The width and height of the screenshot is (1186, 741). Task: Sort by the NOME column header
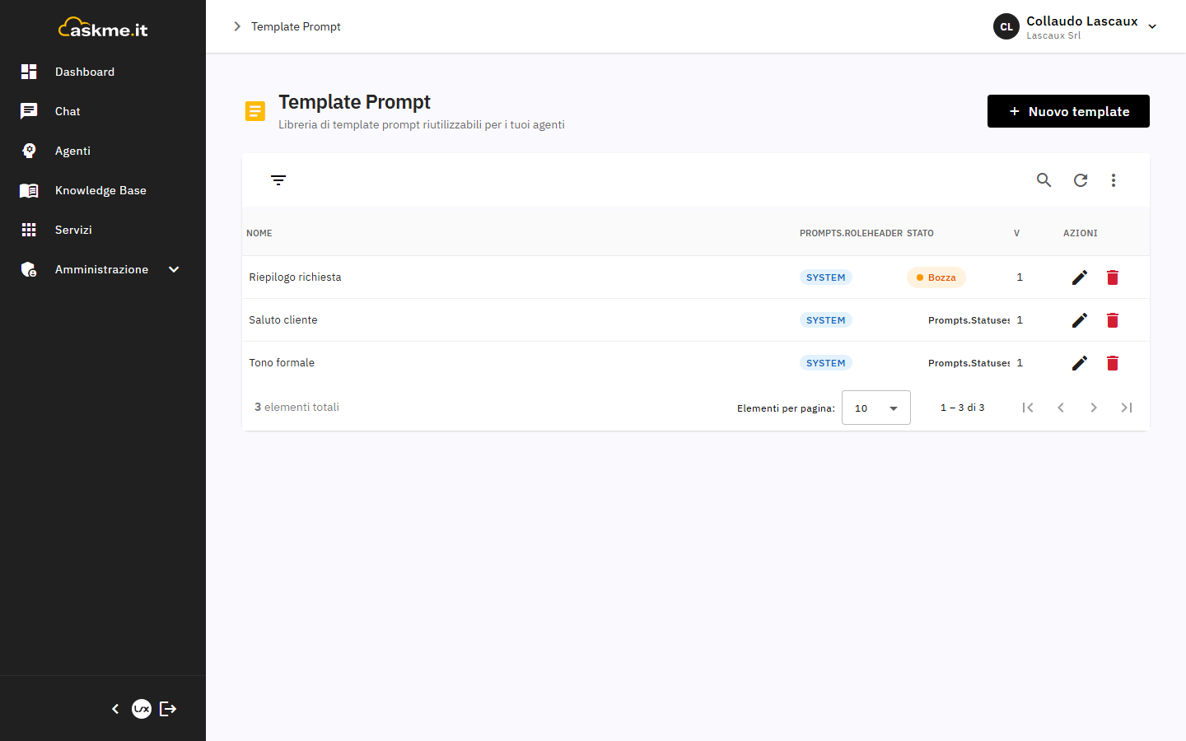coord(259,233)
